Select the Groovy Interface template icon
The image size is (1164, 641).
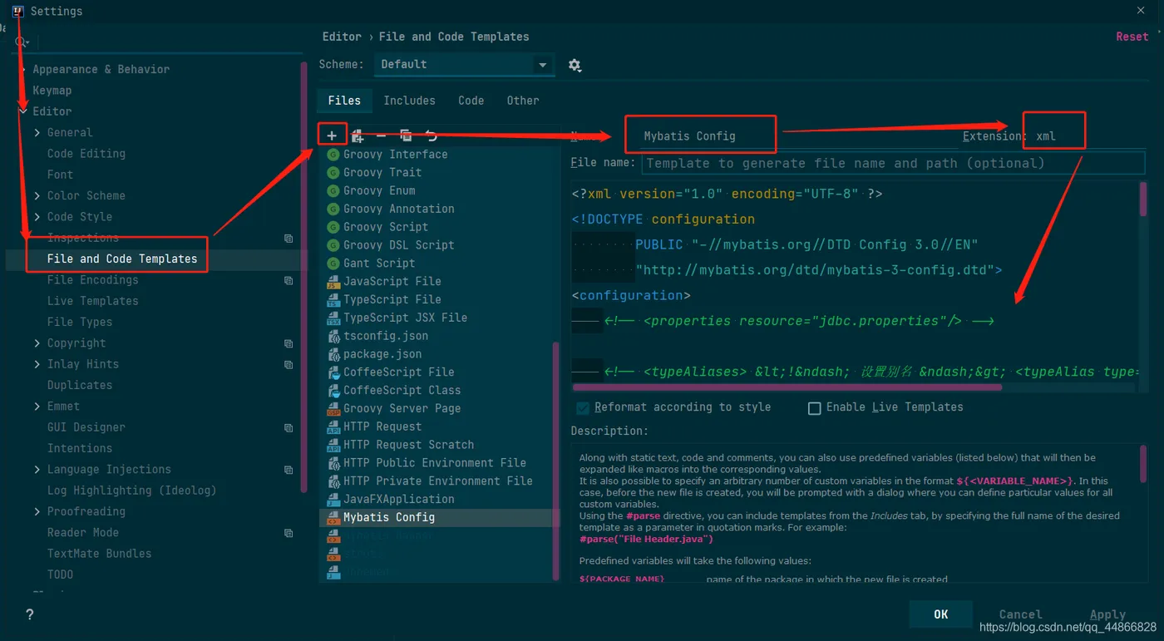coord(333,155)
